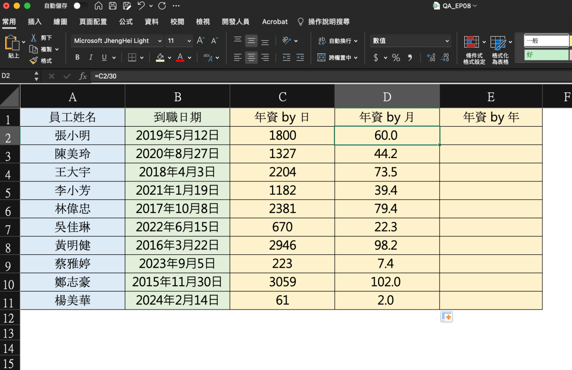This screenshot has height=370, width=572.
Task: Switch to the 插入 ribbon tab
Action: 35,21
